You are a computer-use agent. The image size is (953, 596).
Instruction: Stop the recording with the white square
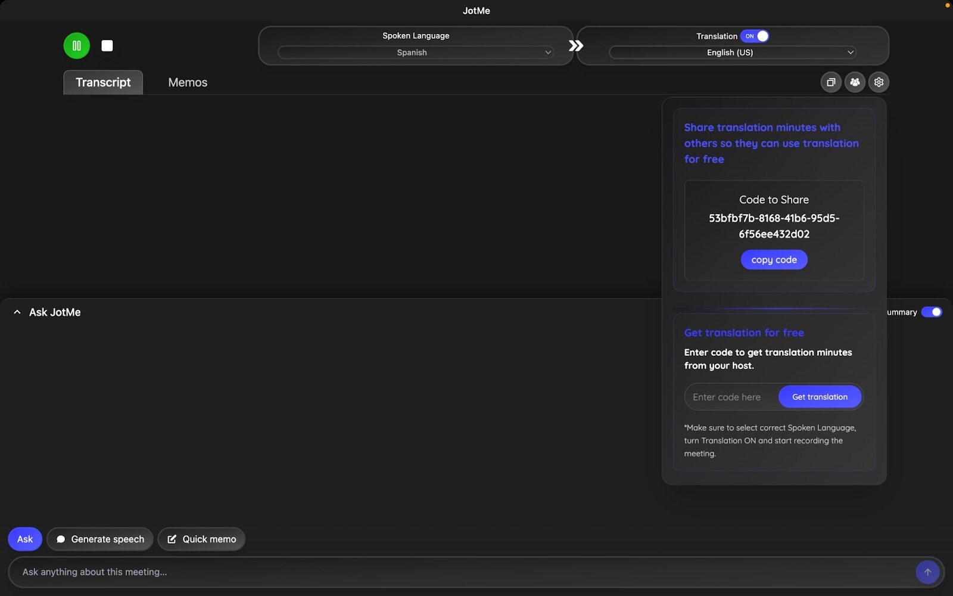tap(107, 46)
